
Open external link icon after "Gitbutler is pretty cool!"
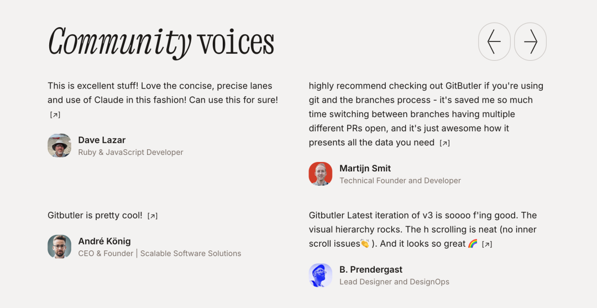click(153, 216)
